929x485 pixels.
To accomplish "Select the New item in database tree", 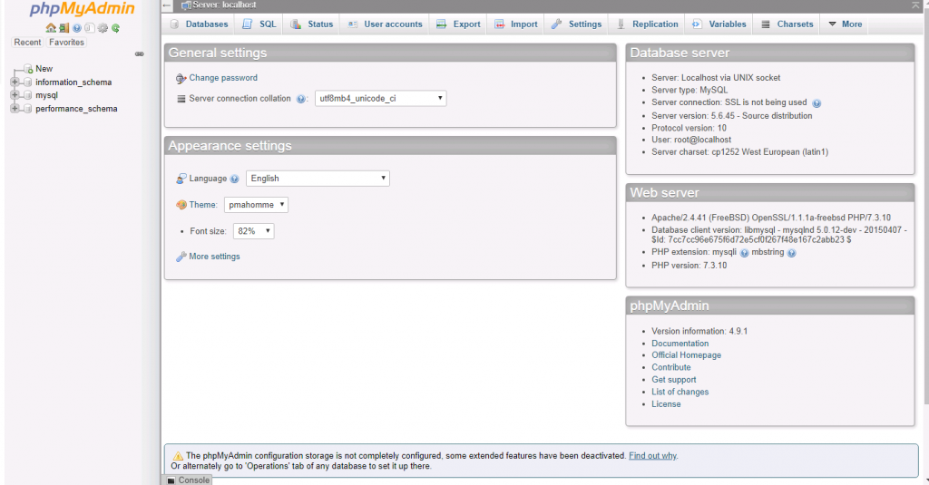I will pyautogui.click(x=44, y=69).
